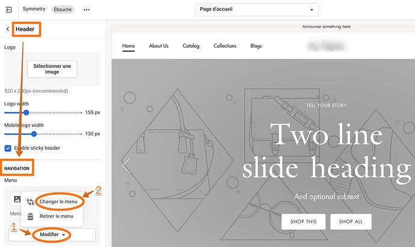415x247 pixels.
Task: Click the Symmetry theme name
Action: (34, 9)
